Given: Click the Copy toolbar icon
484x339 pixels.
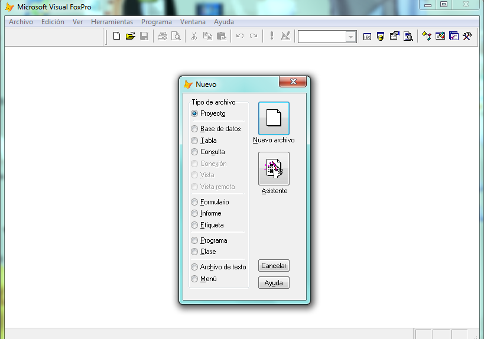Looking at the screenshot, I should (207, 36).
